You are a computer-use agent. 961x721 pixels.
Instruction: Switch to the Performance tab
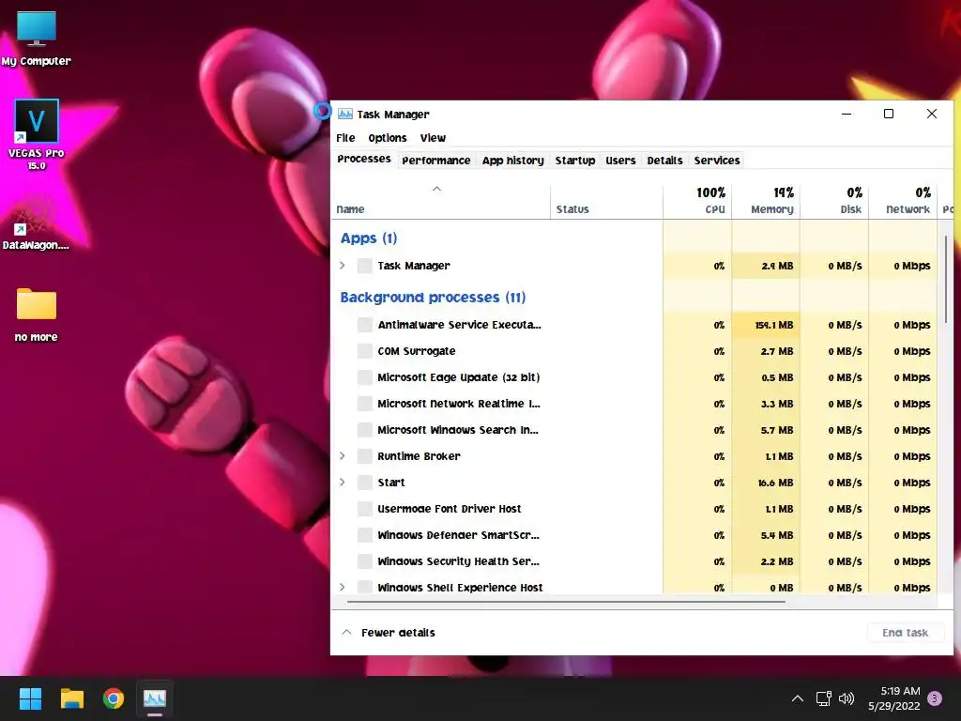(x=435, y=161)
